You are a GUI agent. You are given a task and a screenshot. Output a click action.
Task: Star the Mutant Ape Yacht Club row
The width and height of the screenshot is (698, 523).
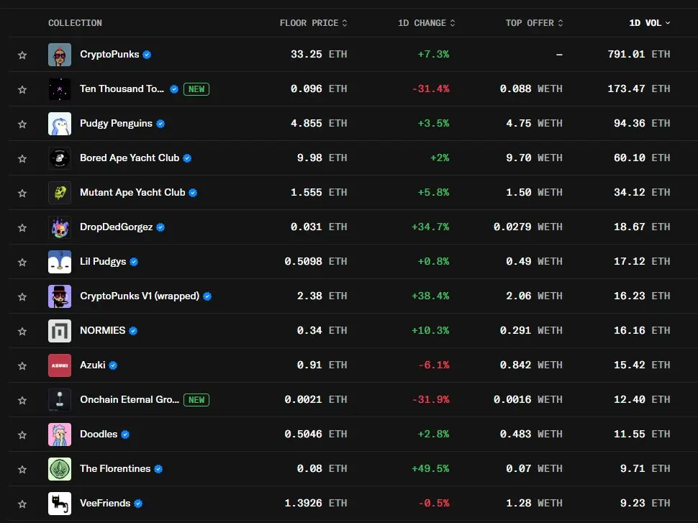[x=22, y=194]
